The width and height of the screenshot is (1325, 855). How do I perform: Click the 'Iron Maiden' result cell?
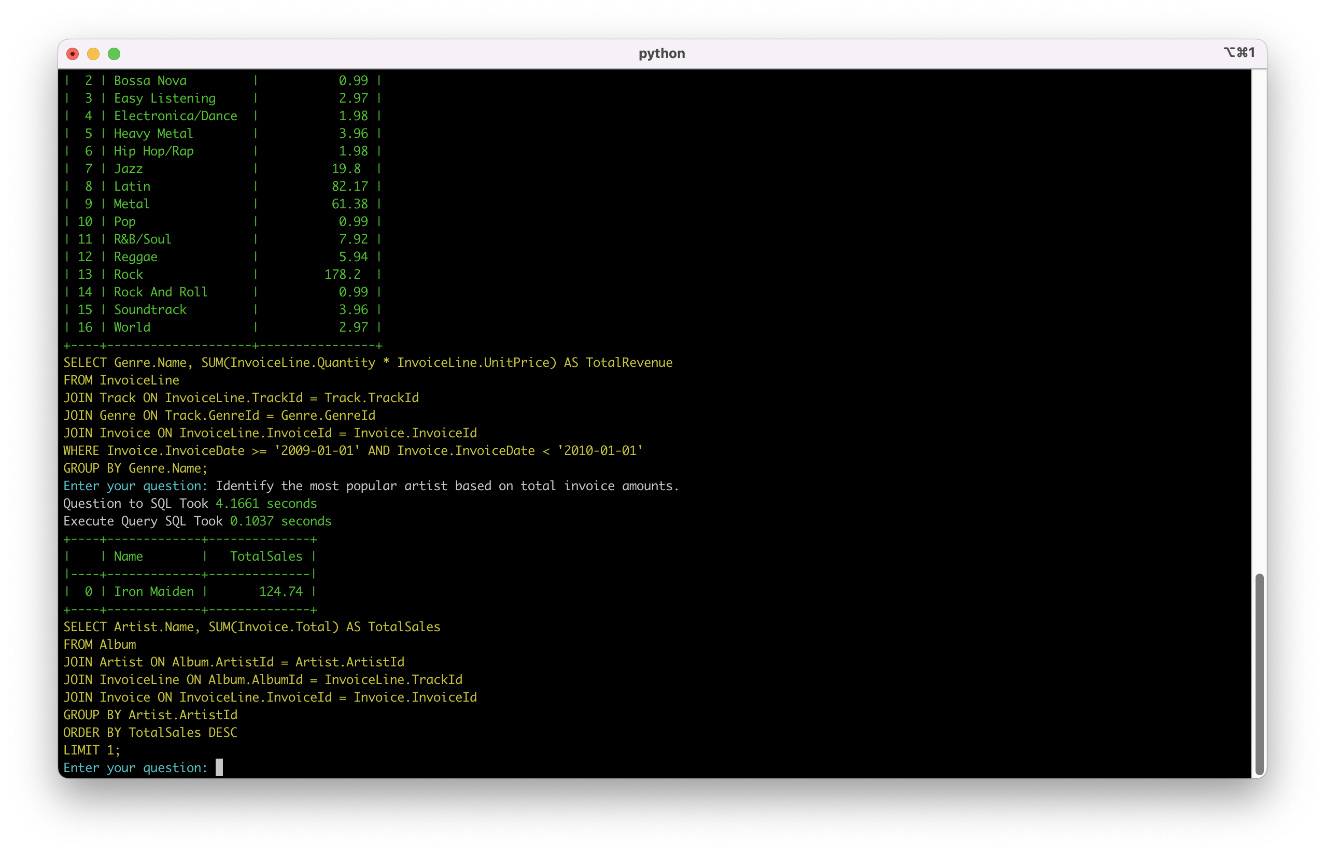(x=154, y=591)
